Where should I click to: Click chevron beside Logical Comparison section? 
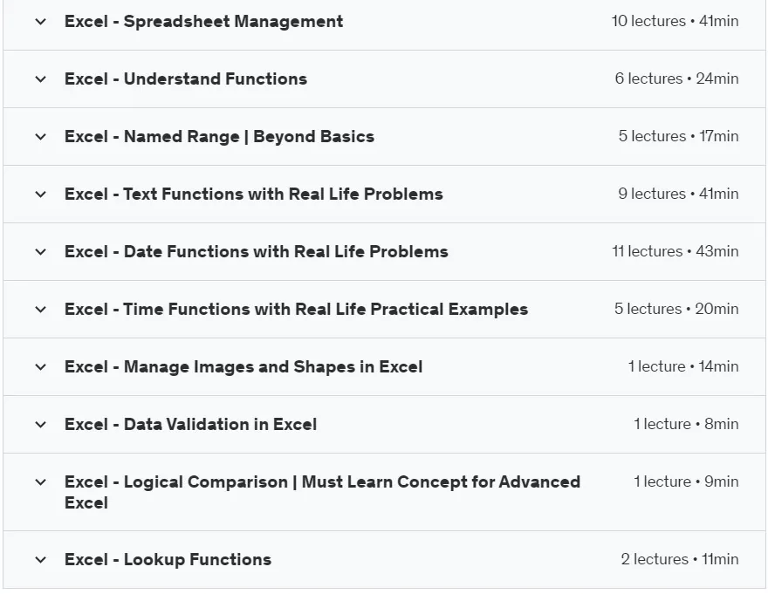[41, 481]
